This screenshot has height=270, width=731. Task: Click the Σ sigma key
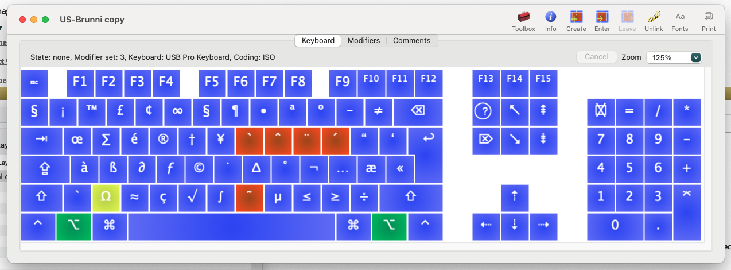[106, 141]
